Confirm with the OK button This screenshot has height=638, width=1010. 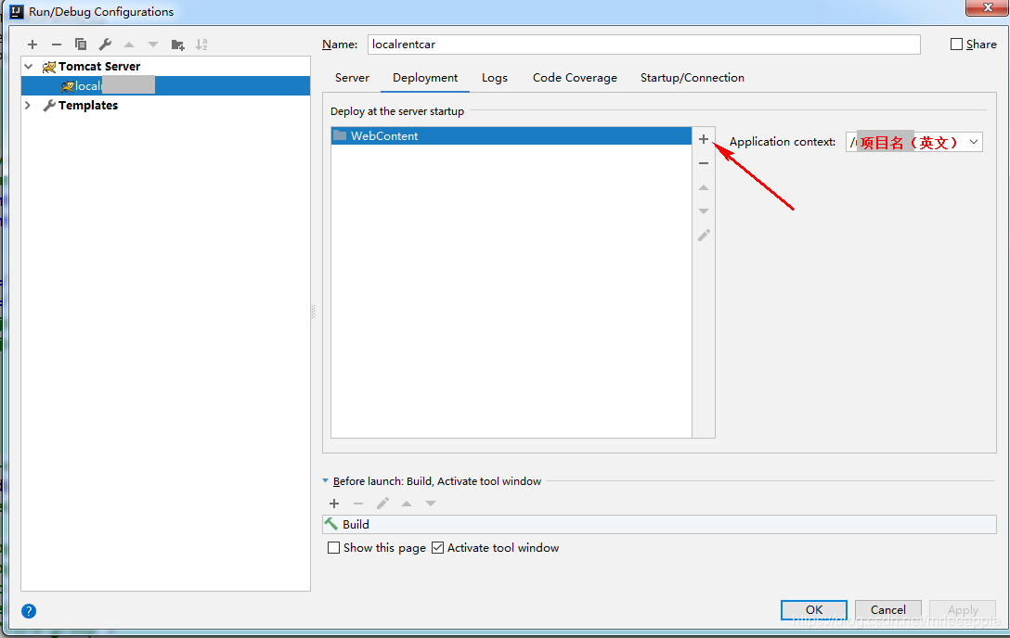click(813, 609)
